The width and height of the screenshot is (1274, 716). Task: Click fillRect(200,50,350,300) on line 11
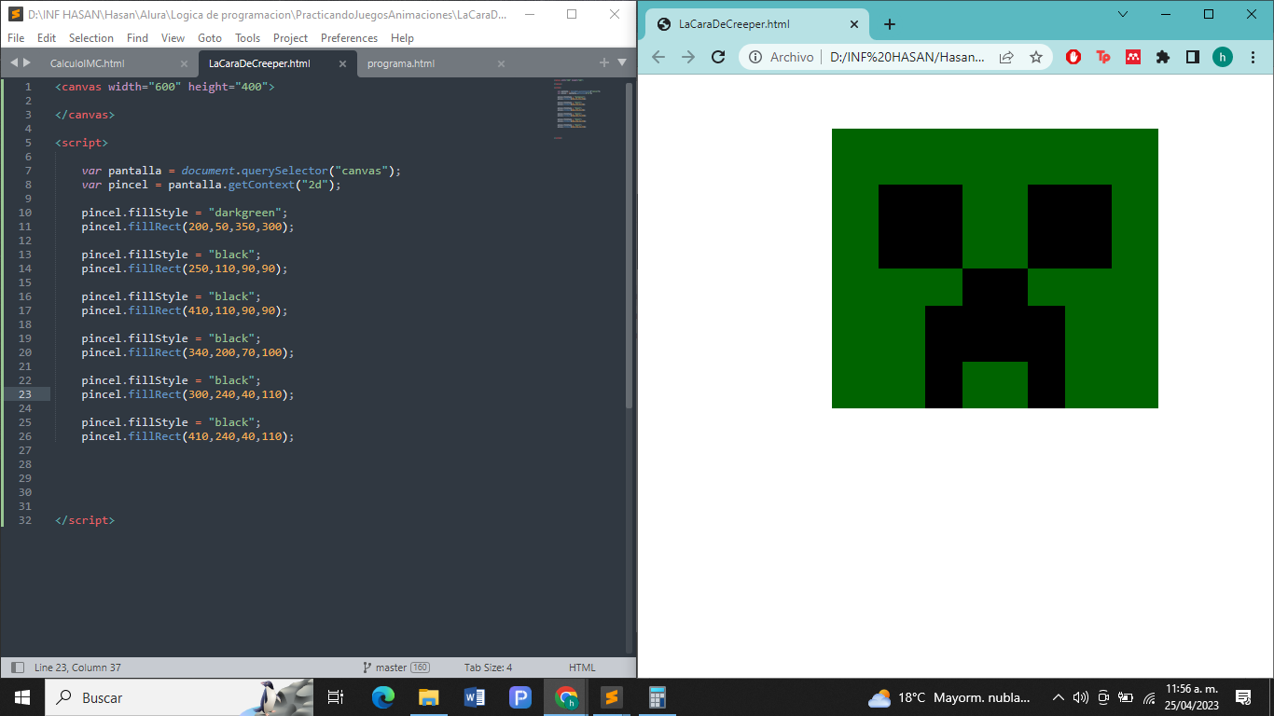coord(212,227)
